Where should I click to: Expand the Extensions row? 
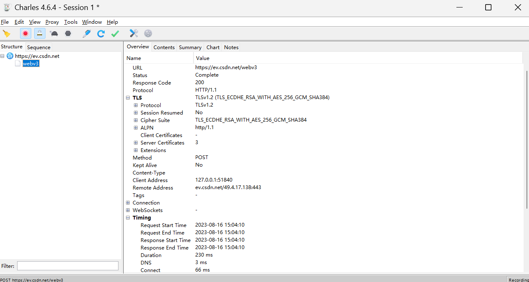[x=136, y=150]
